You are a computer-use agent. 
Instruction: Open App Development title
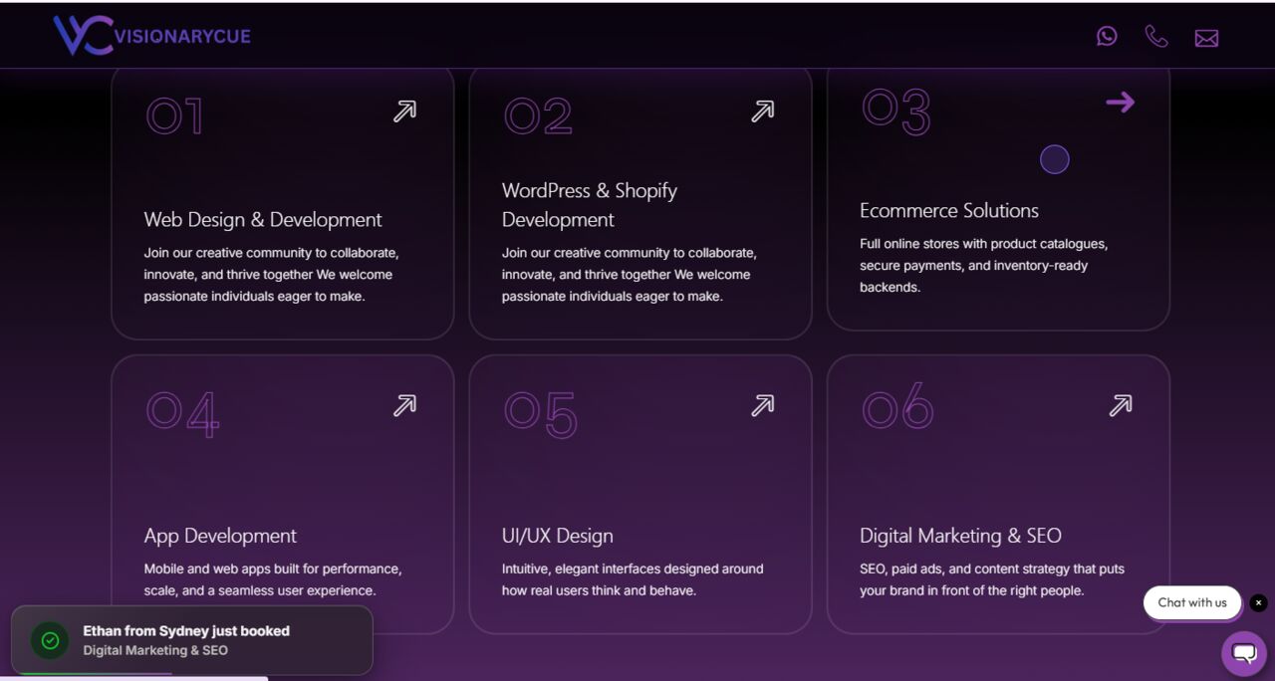(220, 536)
